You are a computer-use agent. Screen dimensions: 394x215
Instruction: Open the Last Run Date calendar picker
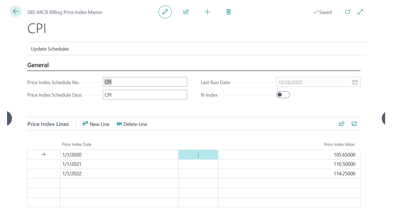[355, 82]
